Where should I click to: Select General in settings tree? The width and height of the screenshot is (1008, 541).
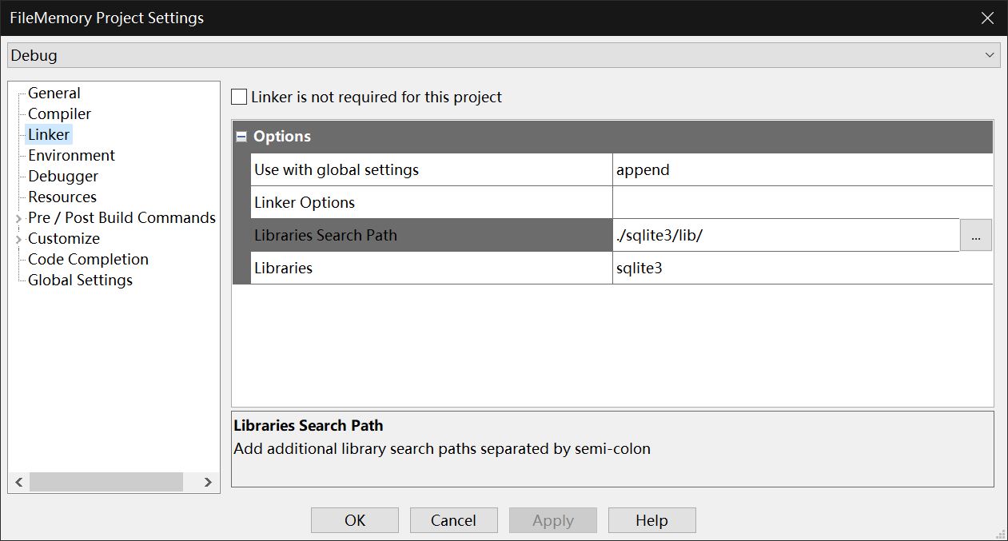click(54, 93)
